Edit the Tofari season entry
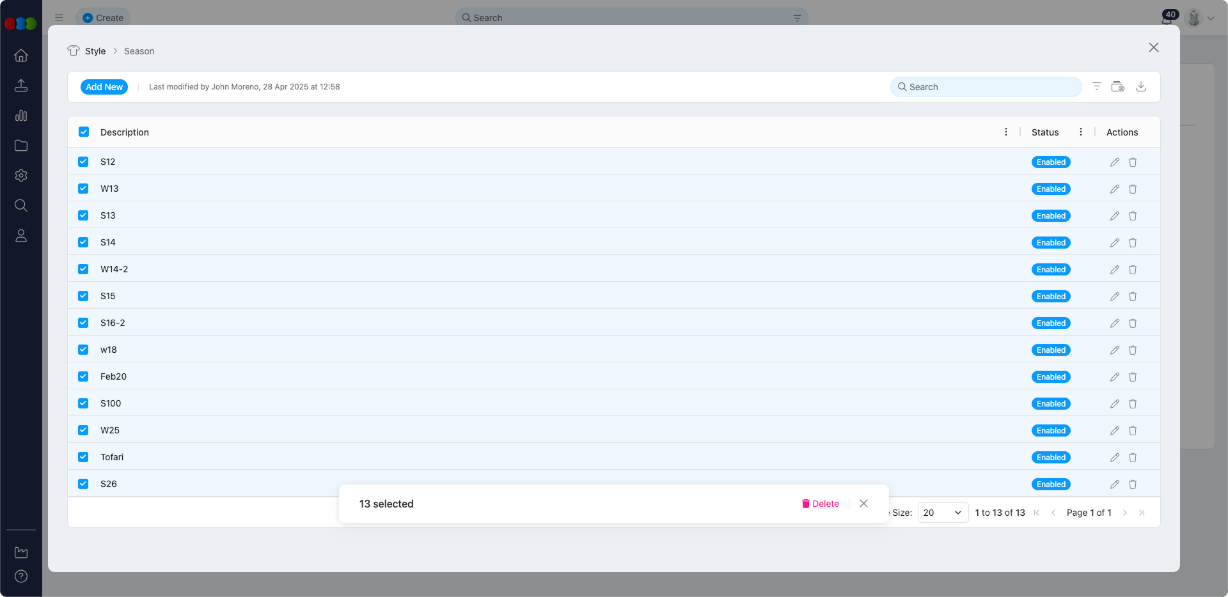Viewport: 1228px width, 597px height. pyautogui.click(x=1114, y=458)
